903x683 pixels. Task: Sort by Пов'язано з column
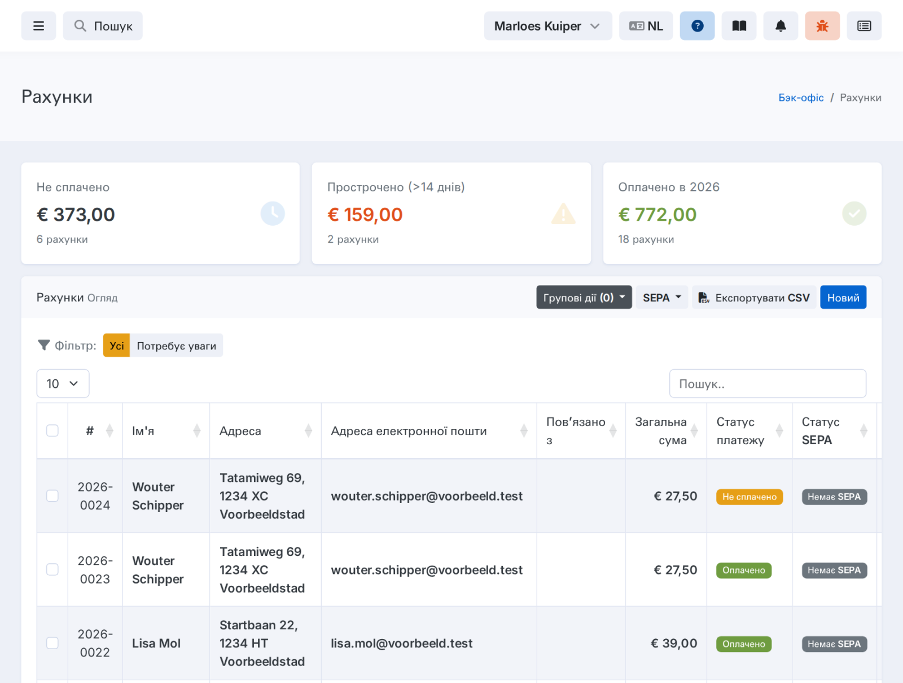[x=581, y=431]
